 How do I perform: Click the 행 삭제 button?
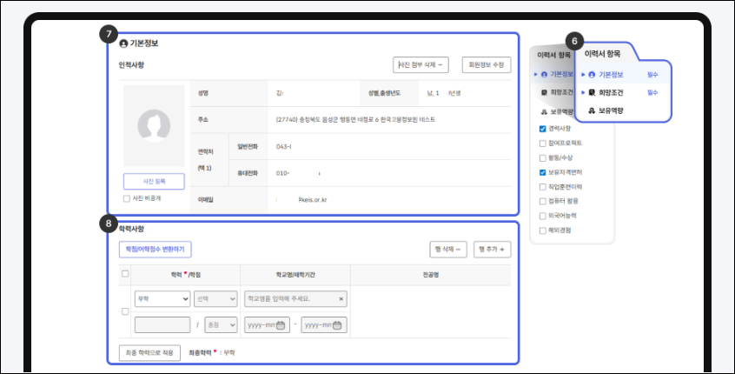tap(448, 250)
